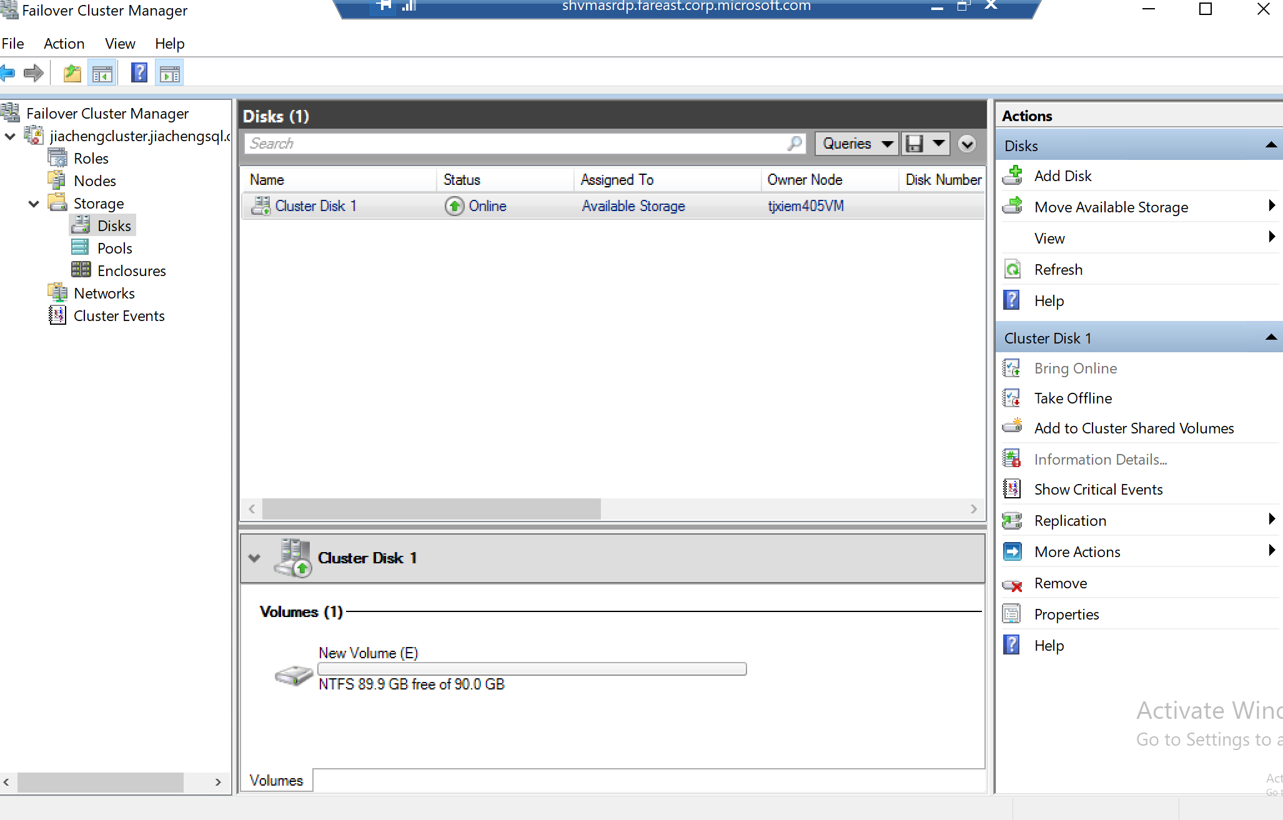Click Add to Cluster Shared Volumes
This screenshot has height=820, width=1283.
pyautogui.click(x=1133, y=428)
